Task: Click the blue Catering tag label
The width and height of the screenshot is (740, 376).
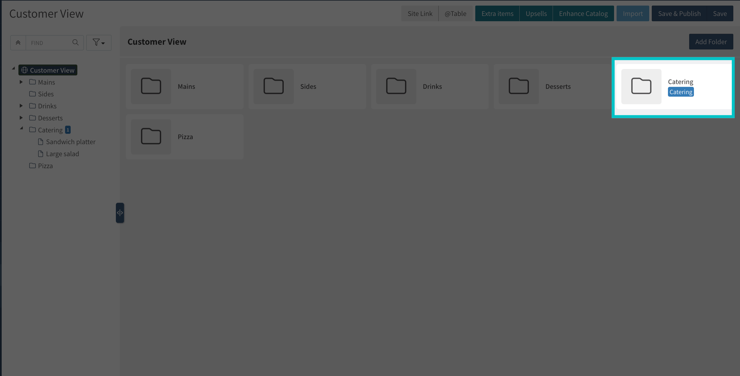Action: point(681,92)
